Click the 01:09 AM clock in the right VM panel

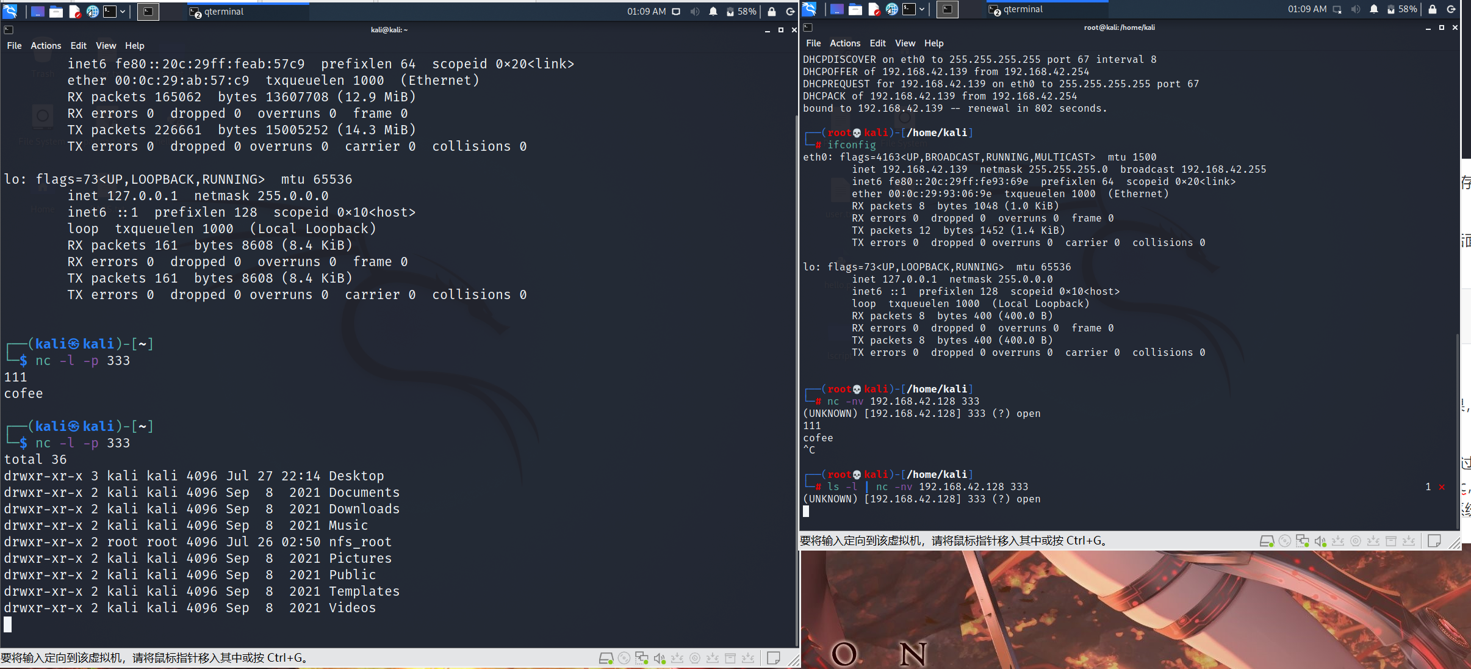point(1307,9)
